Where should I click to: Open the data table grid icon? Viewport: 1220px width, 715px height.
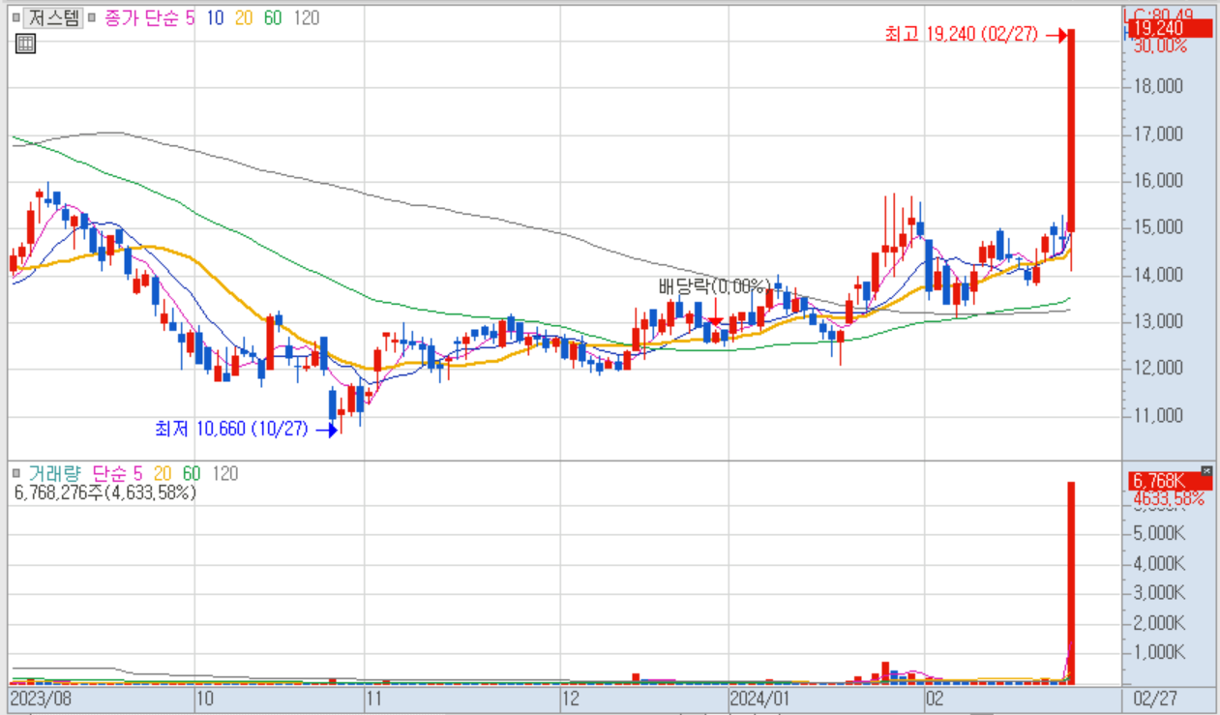[26, 43]
